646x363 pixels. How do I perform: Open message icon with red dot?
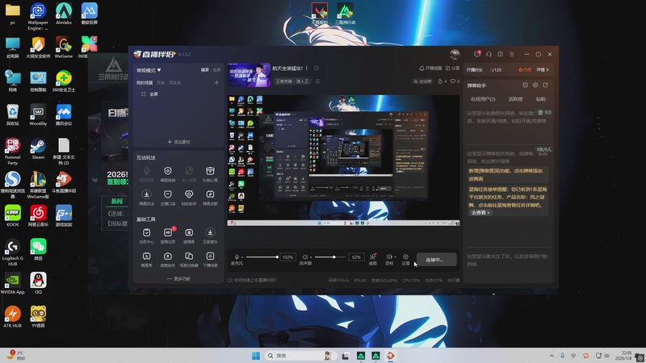[477, 54]
